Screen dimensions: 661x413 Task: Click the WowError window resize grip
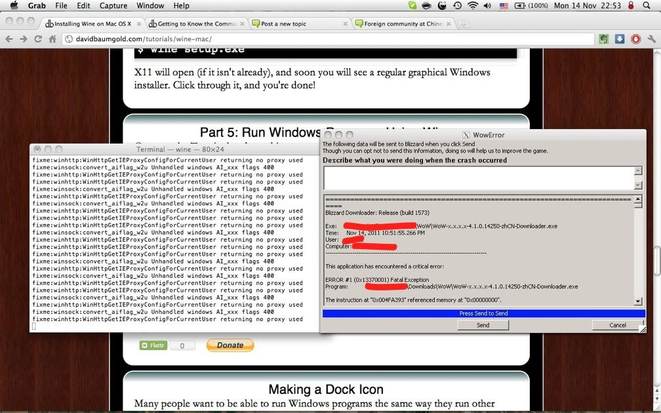643,330
